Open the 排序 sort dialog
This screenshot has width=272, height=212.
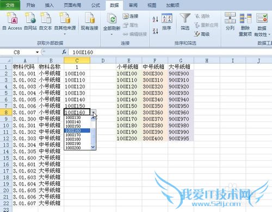pos(166,22)
